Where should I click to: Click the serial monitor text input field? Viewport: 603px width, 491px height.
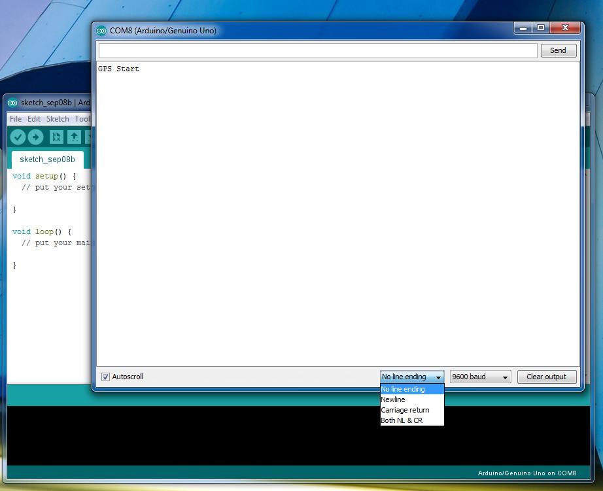318,50
